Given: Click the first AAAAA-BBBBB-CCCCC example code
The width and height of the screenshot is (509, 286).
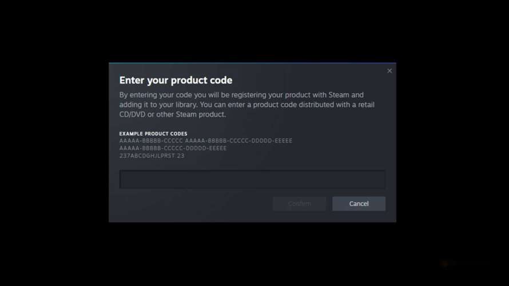Looking at the screenshot, I should click(151, 141).
